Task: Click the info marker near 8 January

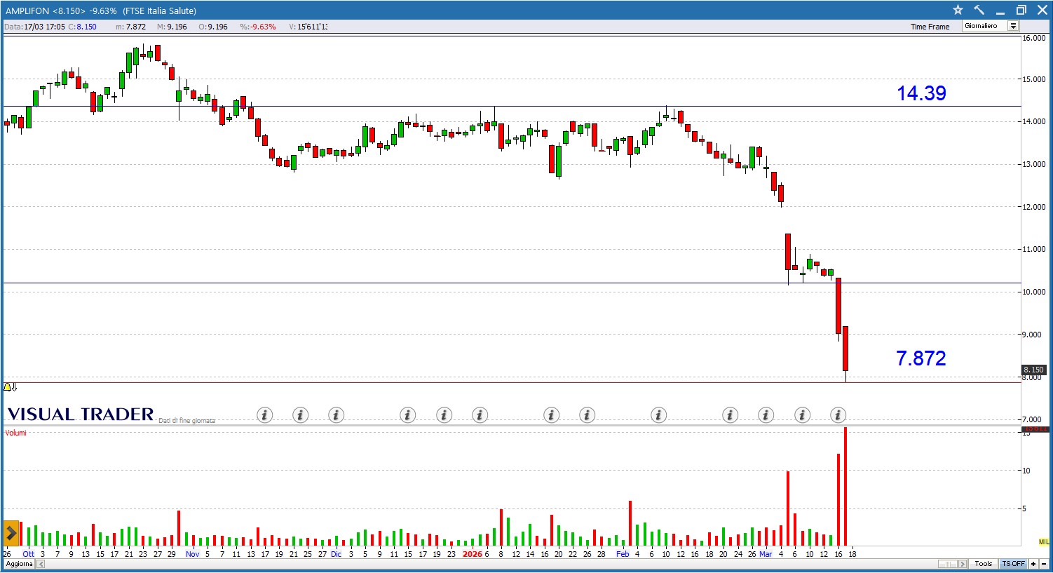Action: (480, 415)
